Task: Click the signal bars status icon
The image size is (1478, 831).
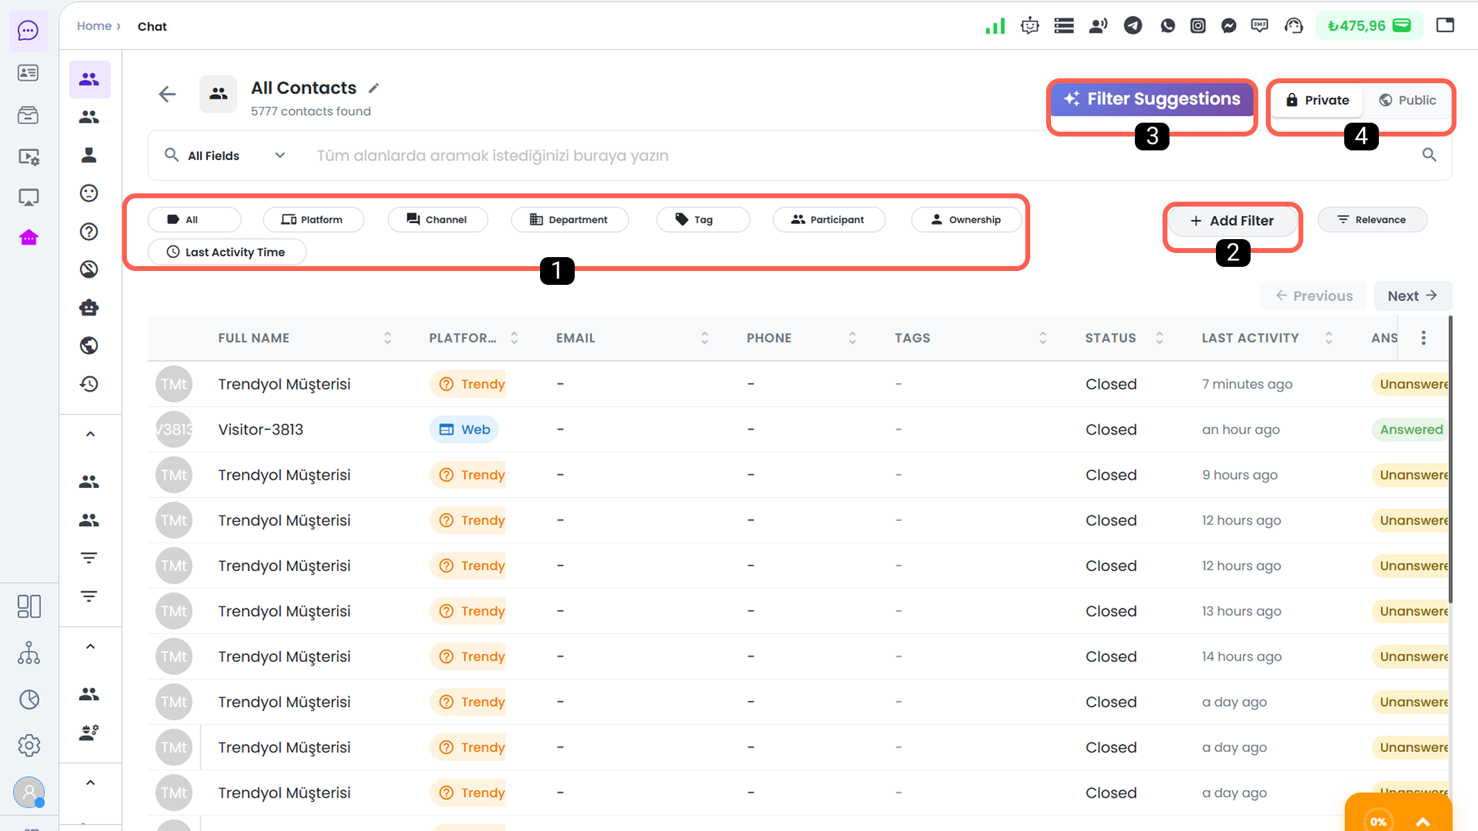Action: (x=995, y=26)
